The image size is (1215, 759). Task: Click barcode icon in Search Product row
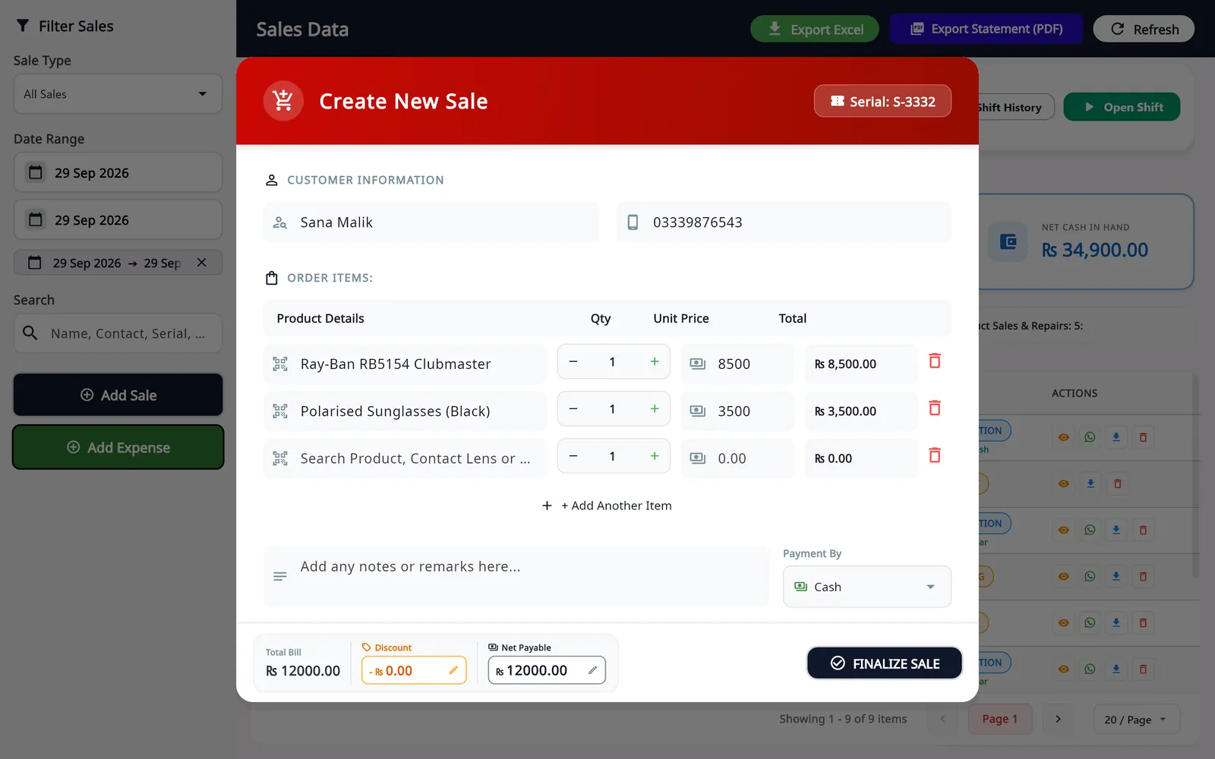(280, 458)
